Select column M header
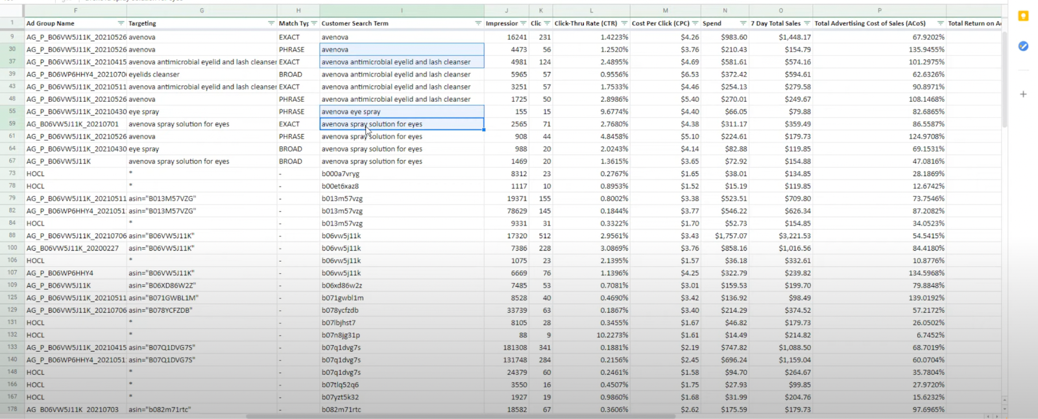Image resolution: width=1038 pixels, height=419 pixels. coord(666,10)
